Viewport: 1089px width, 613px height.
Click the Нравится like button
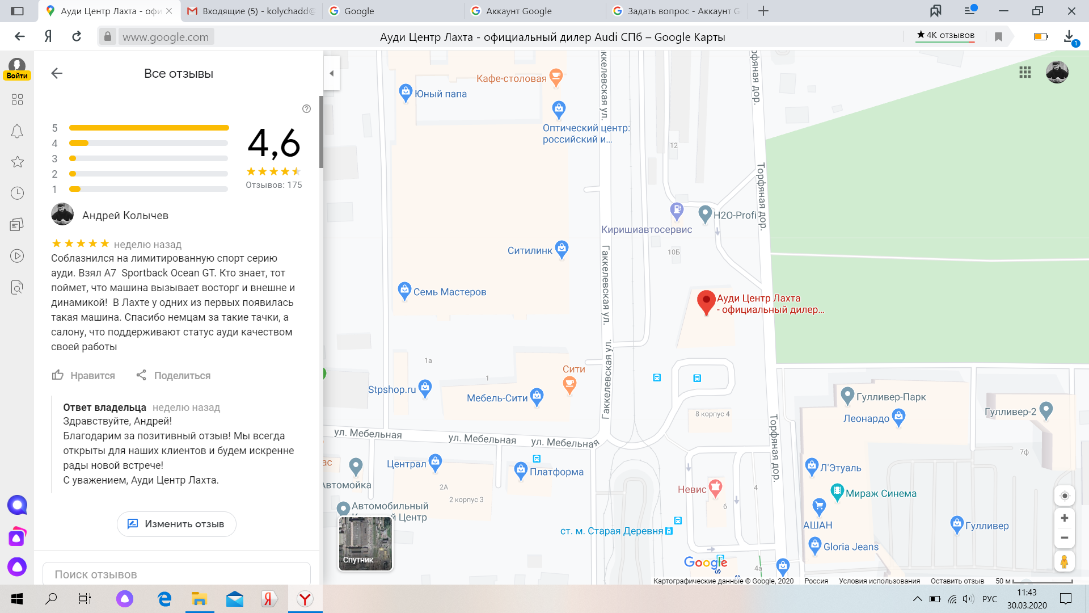83,375
